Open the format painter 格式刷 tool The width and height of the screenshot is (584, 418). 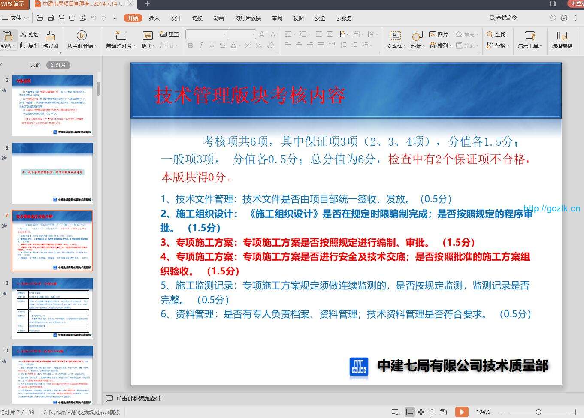50,39
